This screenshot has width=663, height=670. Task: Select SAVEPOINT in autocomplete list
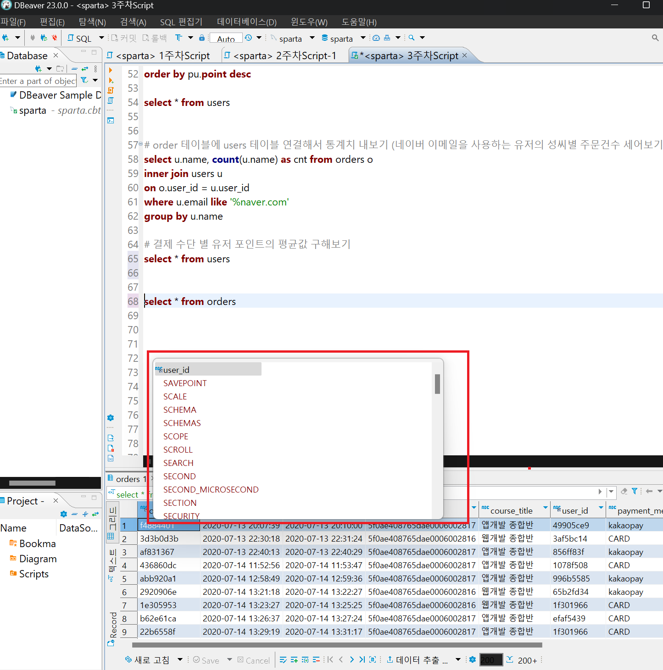[185, 383]
